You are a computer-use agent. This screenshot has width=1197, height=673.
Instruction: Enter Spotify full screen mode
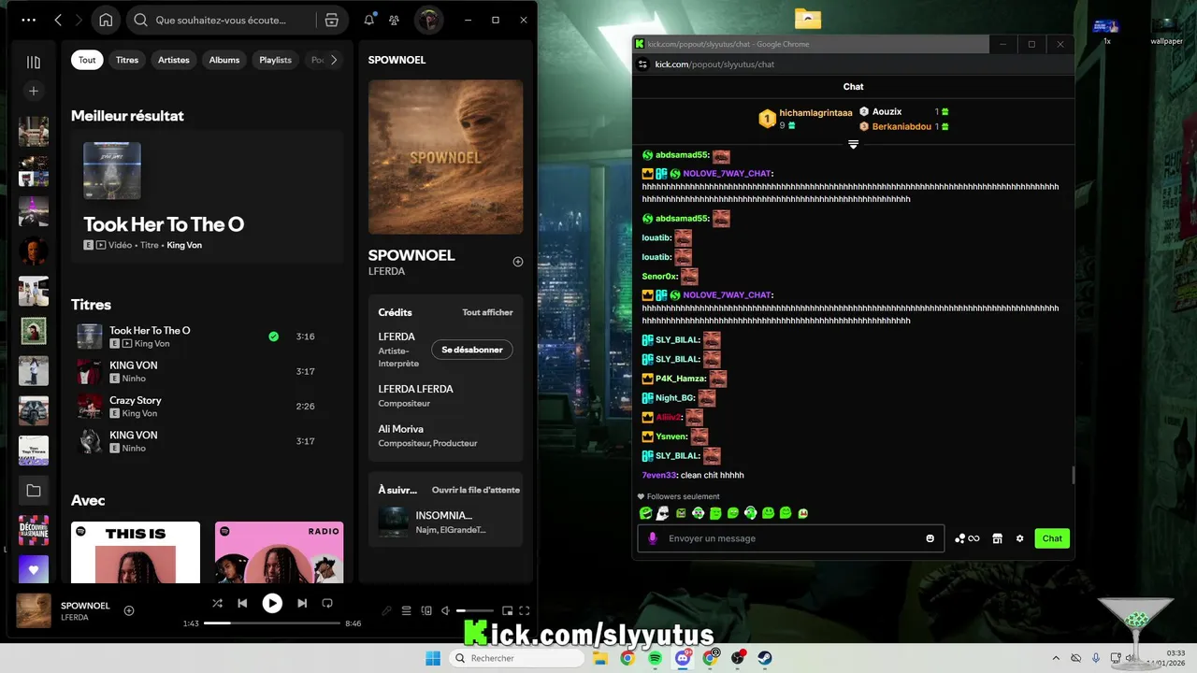click(525, 611)
